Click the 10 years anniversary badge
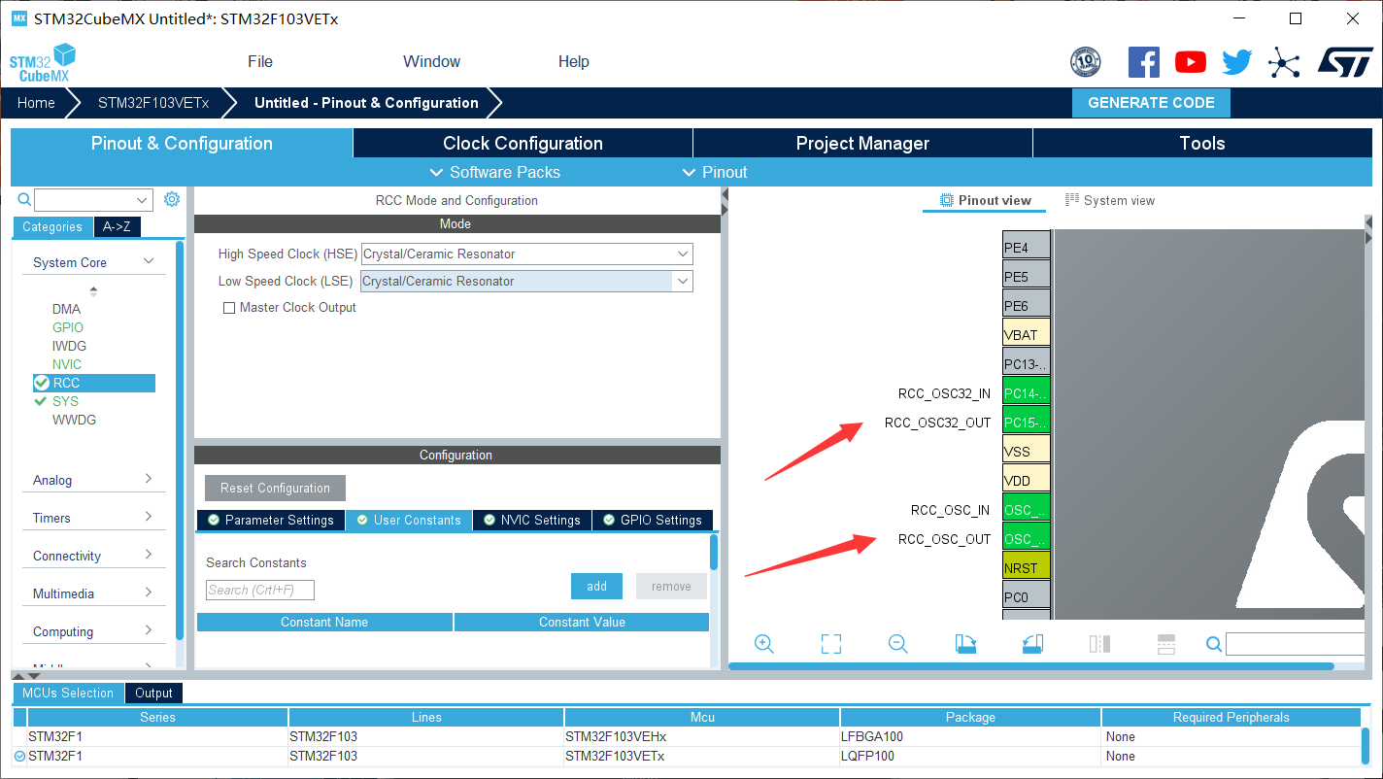Image resolution: width=1383 pixels, height=779 pixels. (x=1085, y=62)
